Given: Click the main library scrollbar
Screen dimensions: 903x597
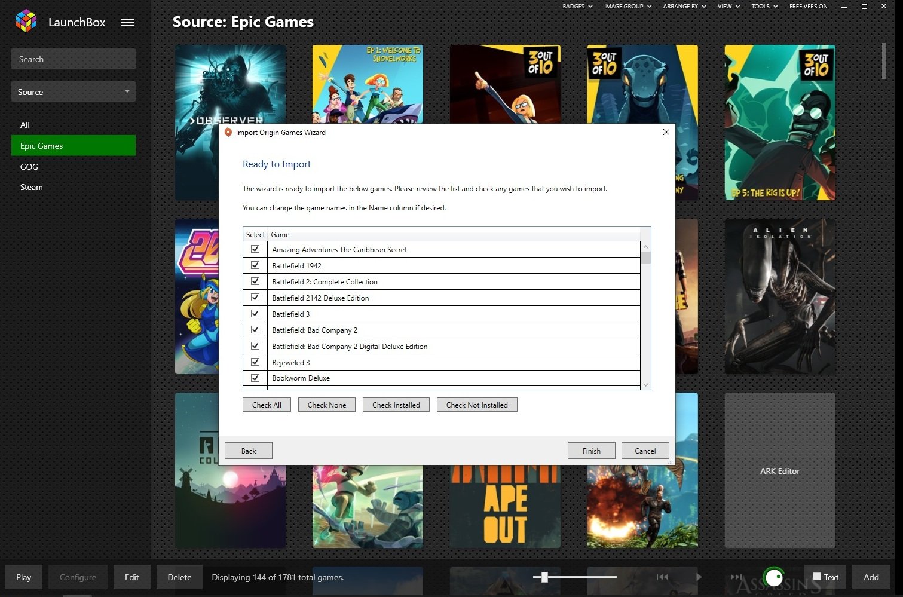Looking at the screenshot, I should coord(884,60).
